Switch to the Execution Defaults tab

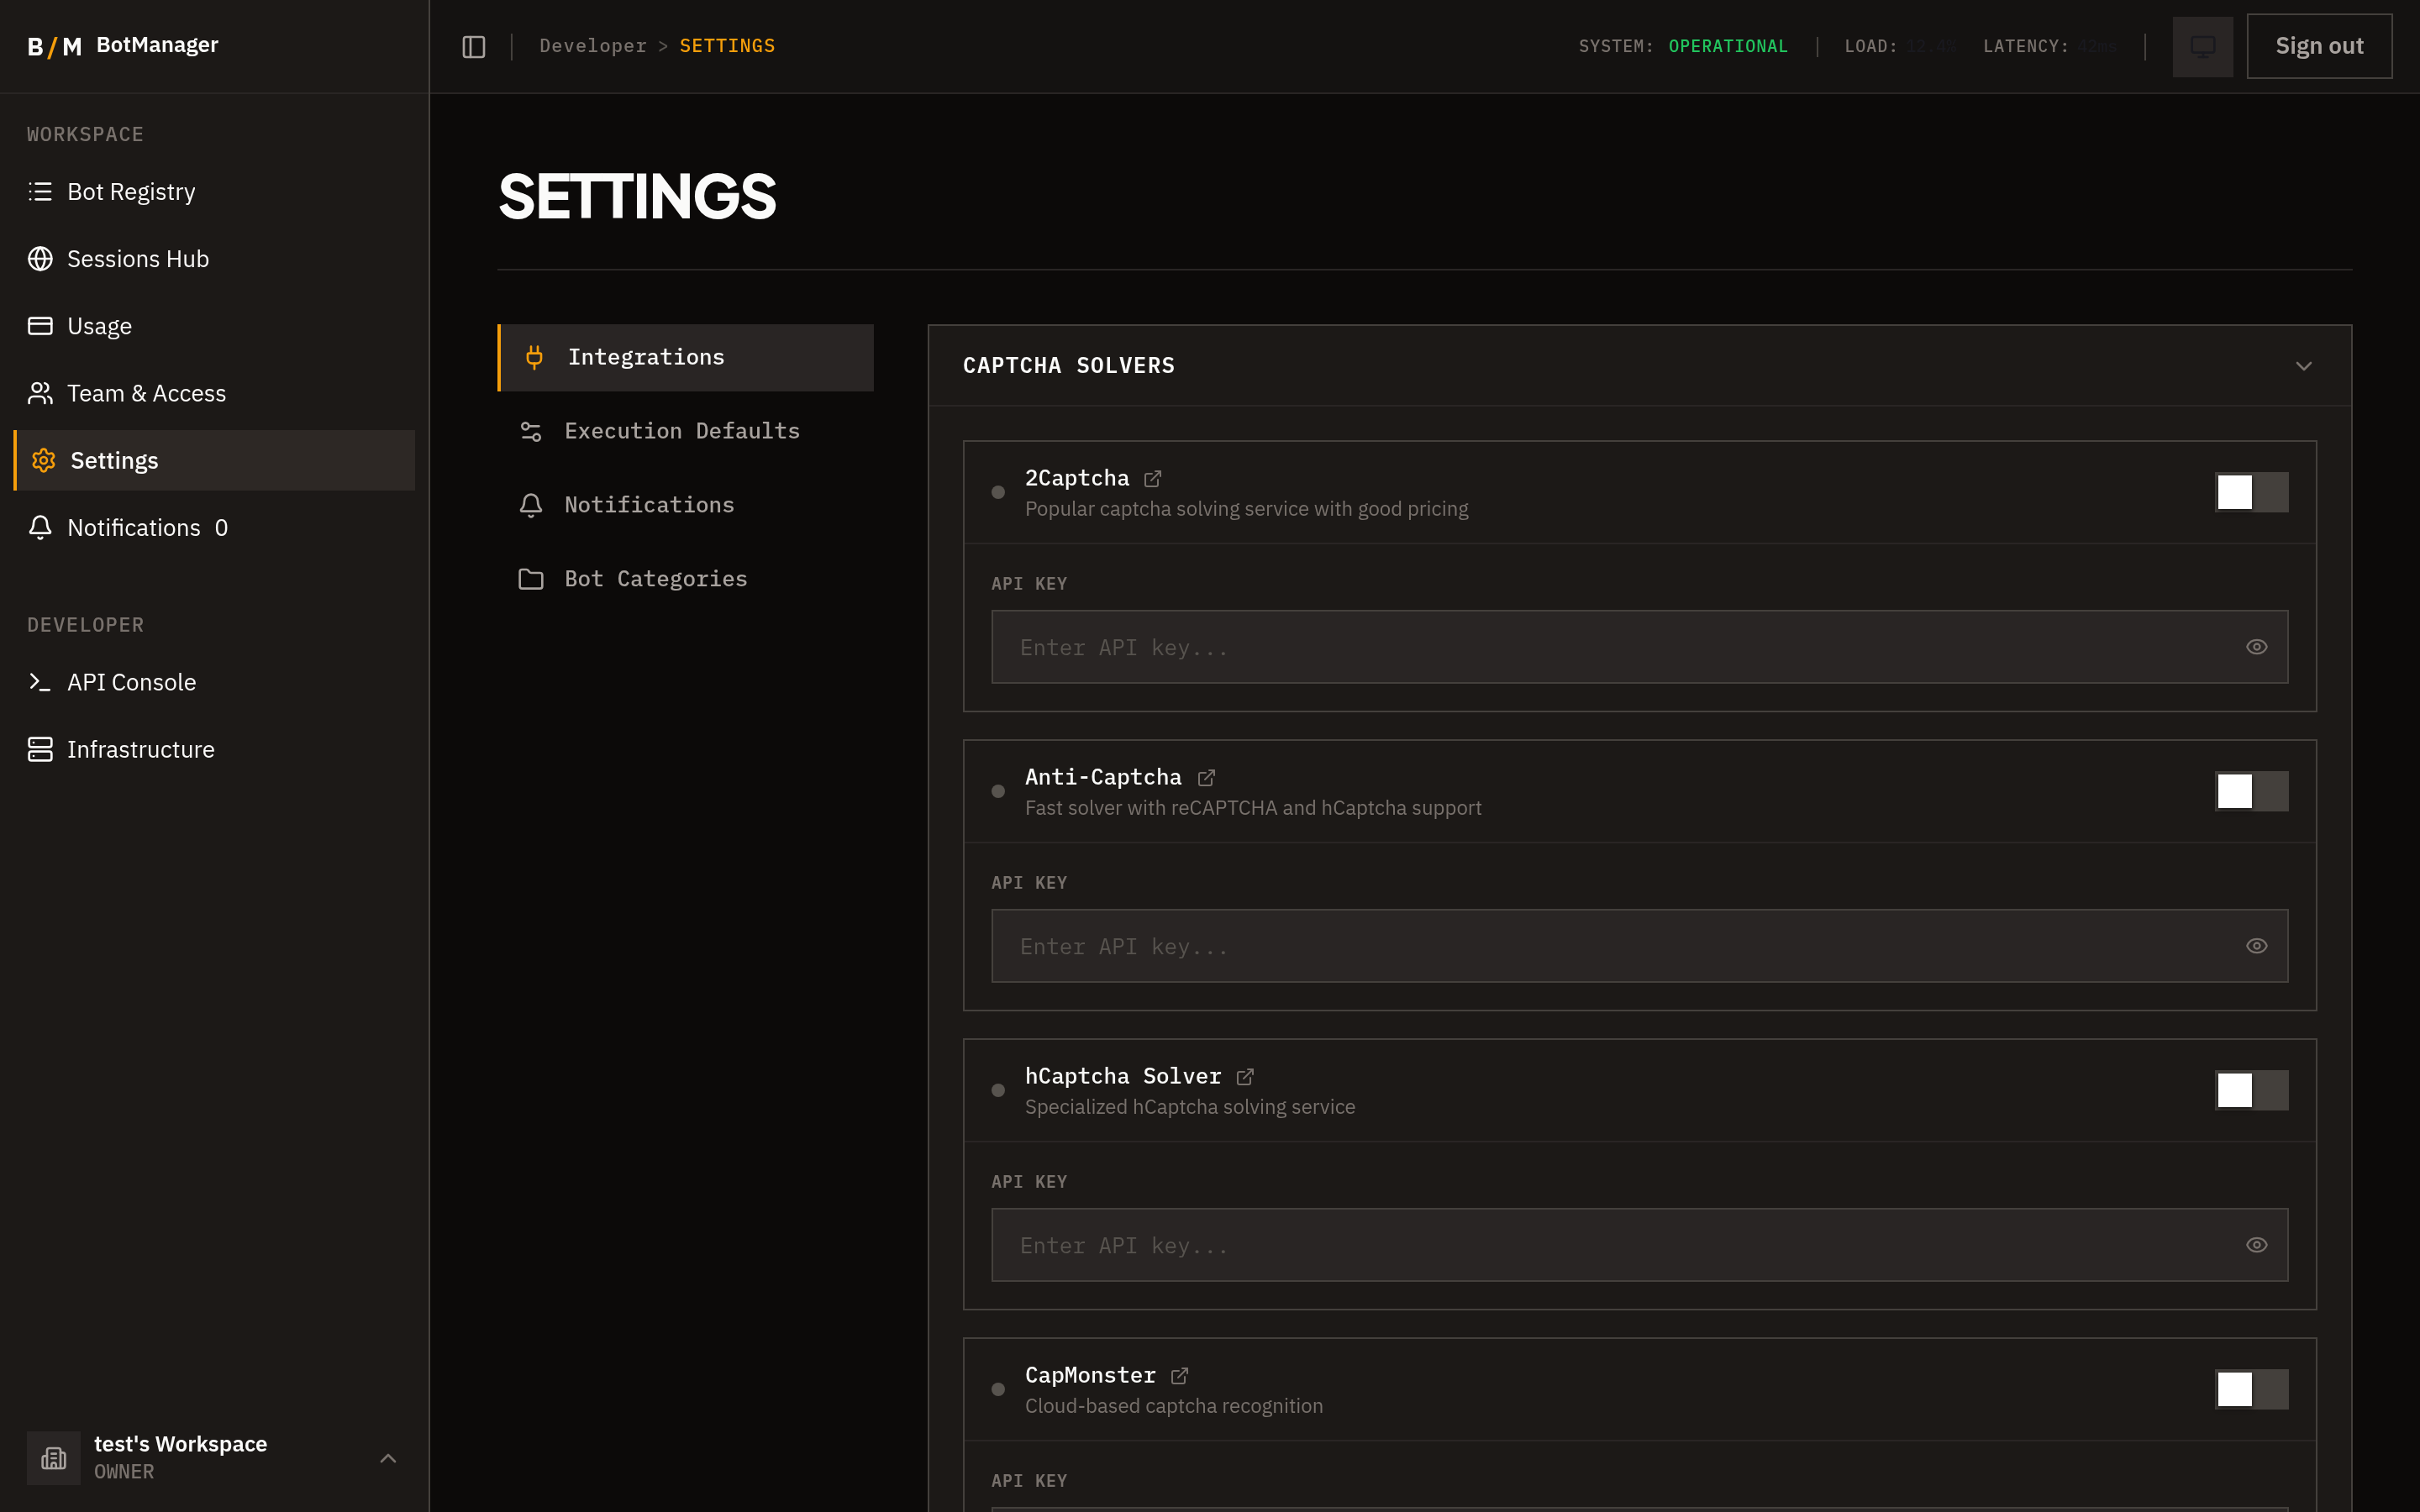681,430
